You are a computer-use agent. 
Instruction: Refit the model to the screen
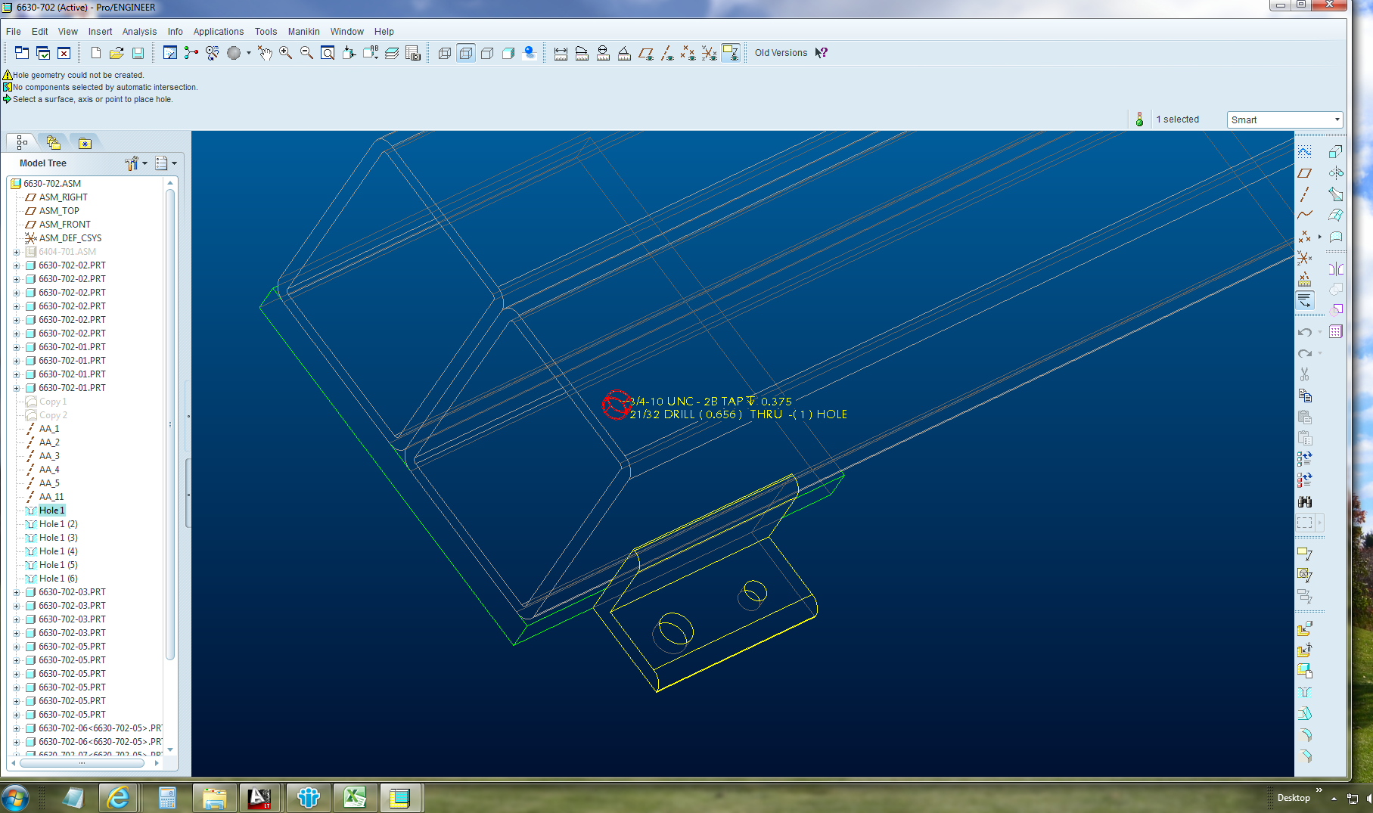[328, 53]
